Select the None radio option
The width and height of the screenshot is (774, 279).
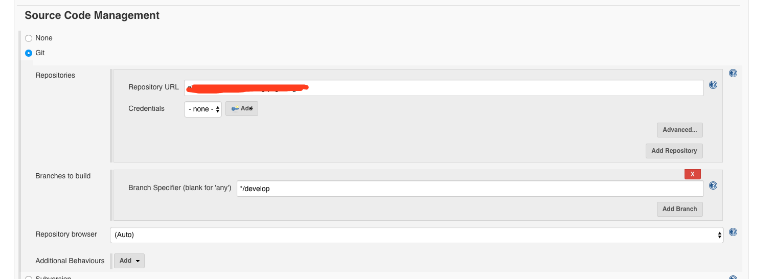click(x=29, y=38)
